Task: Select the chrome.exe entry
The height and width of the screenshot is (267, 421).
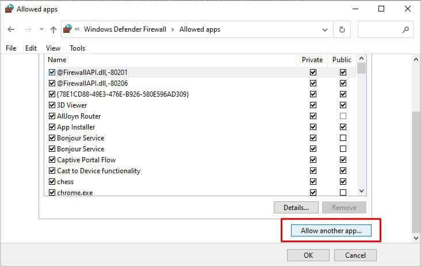Action: tap(75, 193)
